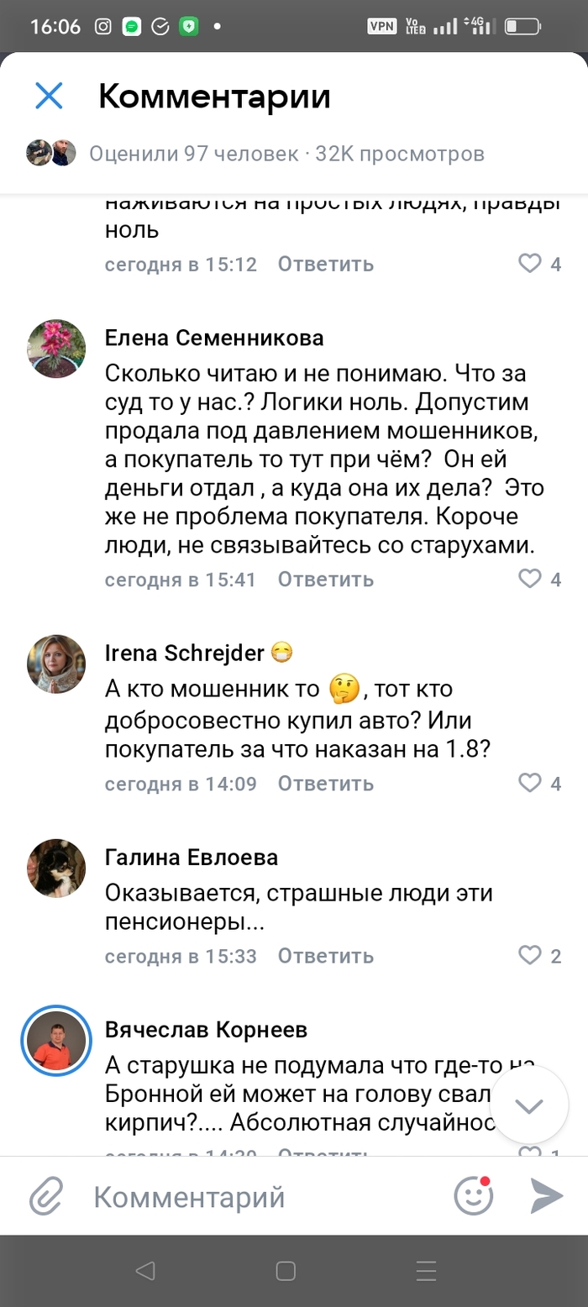Tap the scroll-down chevron button
Screen dimensions: 588x1307
pyautogui.click(x=528, y=1106)
